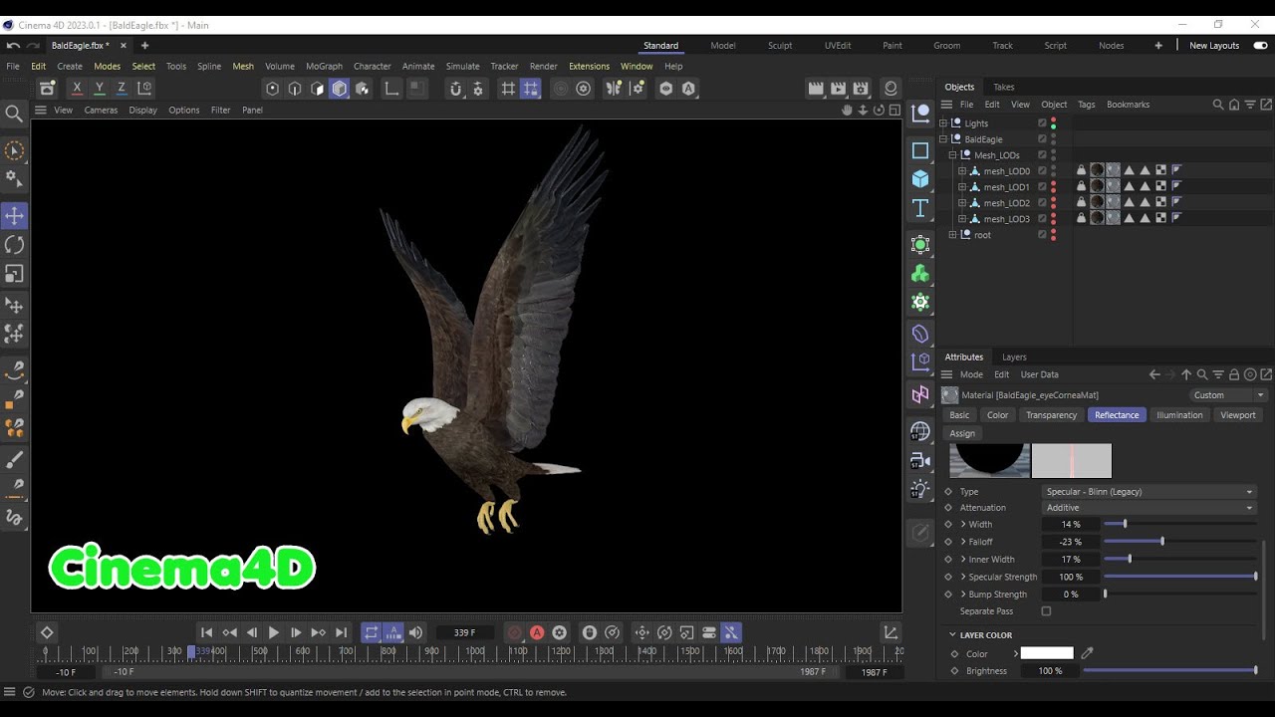Image resolution: width=1275 pixels, height=717 pixels.
Task: Select the Rotate tool
Action: pyautogui.click(x=15, y=245)
